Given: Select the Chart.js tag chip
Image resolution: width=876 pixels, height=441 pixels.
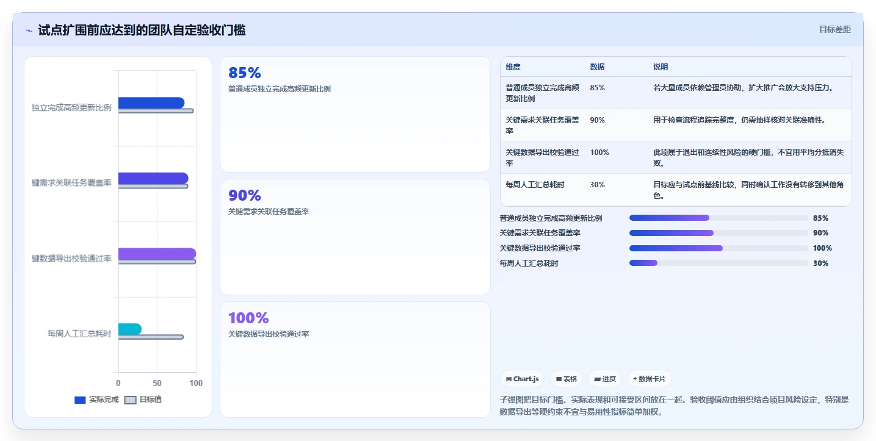Looking at the screenshot, I should [522, 379].
